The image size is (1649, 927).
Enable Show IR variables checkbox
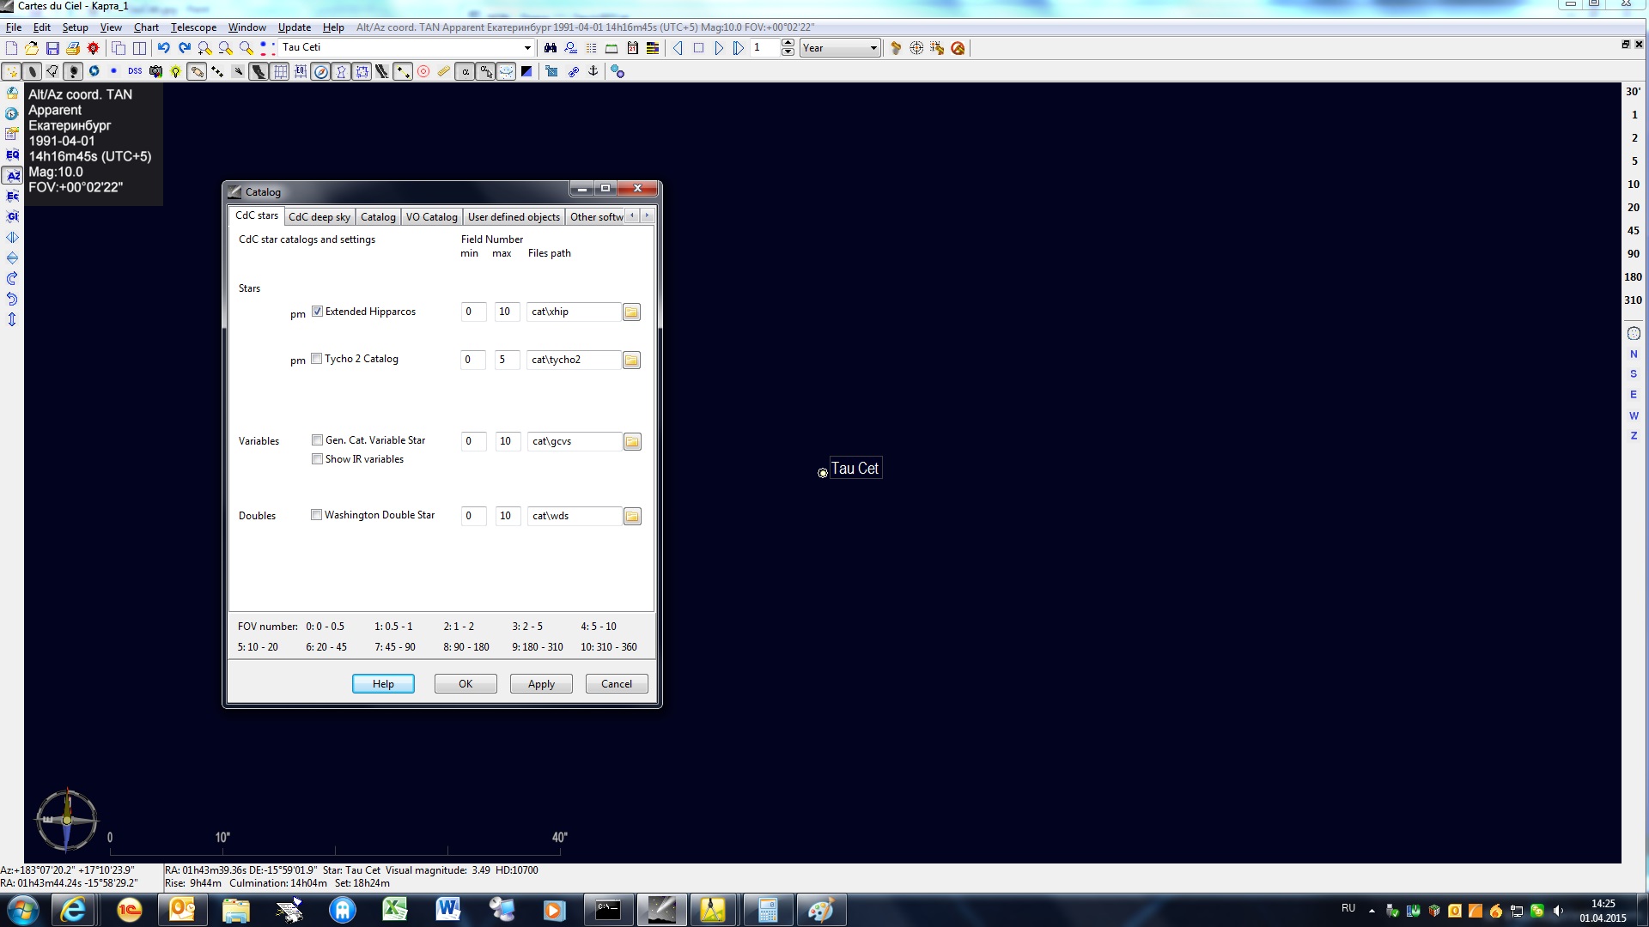pos(317,459)
